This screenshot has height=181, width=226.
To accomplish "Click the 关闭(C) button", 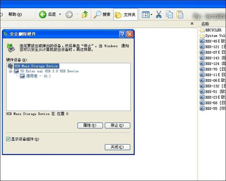I will coord(118,147).
